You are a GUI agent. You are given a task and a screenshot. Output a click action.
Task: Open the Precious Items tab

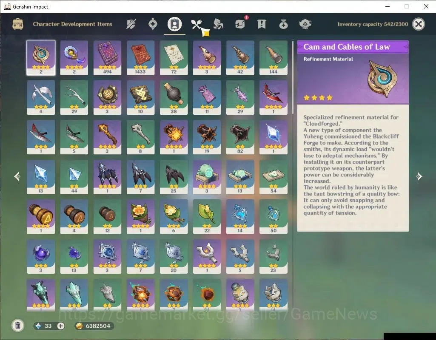283,24
